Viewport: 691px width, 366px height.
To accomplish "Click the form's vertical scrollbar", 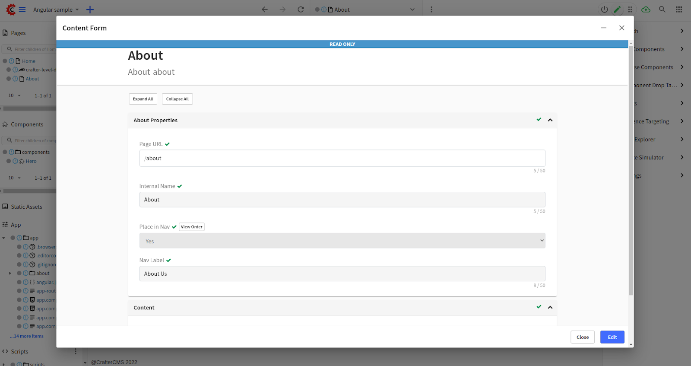I will click(x=631, y=173).
